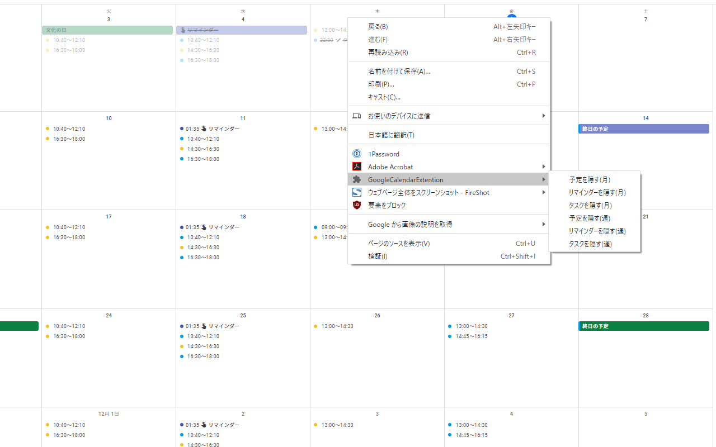This screenshot has width=716, height=447.
Task: Select 名前を付けて保存(A)... entry
Action: point(449,71)
